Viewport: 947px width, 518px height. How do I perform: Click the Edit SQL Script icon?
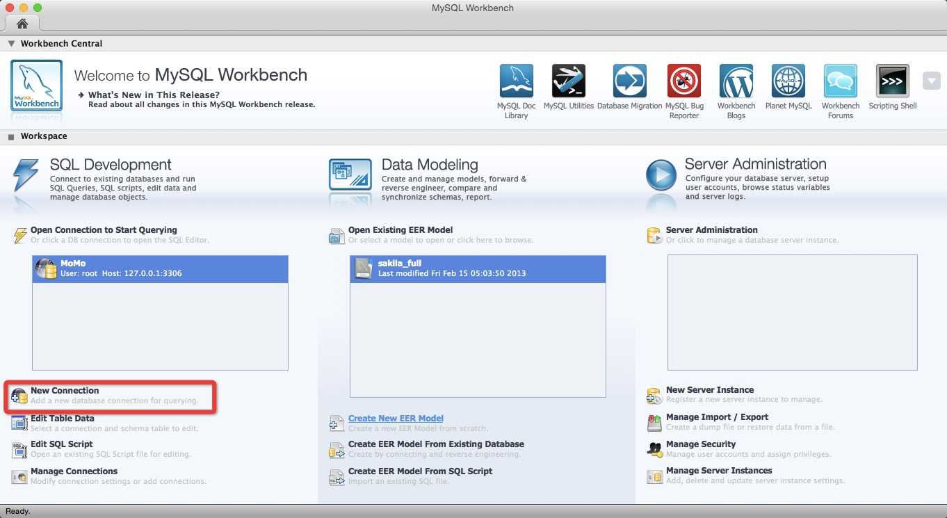[19, 449]
